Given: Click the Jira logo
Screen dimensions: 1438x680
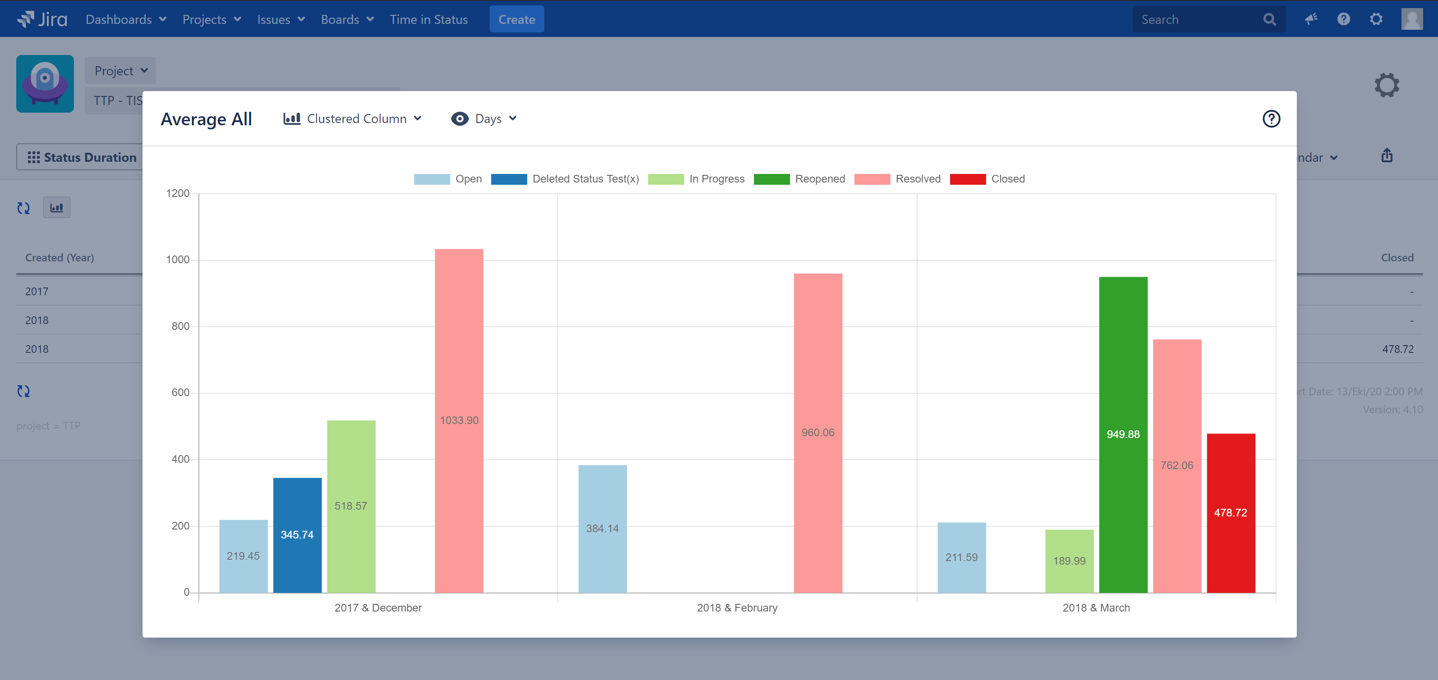Looking at the screenshot, I should [x=42, y=19].
